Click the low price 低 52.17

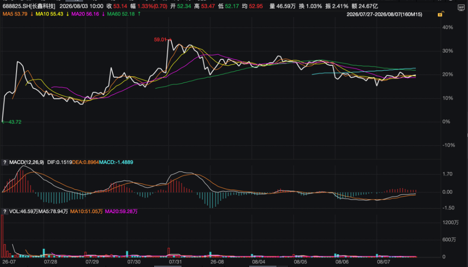(229, 6)
